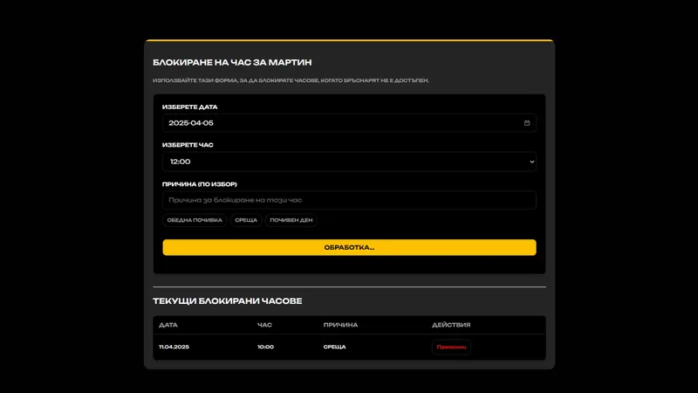This screenshot has height=393, width=698.
Task: Click the ПРИЧИНА (ПО ИЗБОР) field label
Action: point(200,184)
